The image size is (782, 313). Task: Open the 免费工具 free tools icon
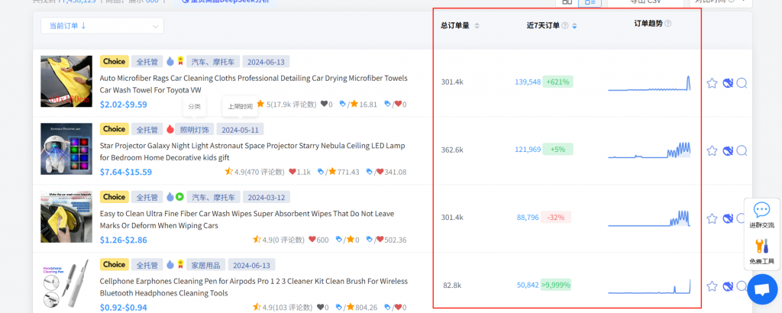761,251
